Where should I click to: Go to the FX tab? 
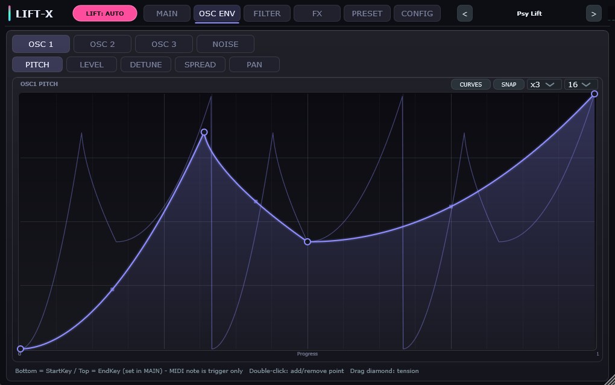pyautogui.click(x=317, y=13)
